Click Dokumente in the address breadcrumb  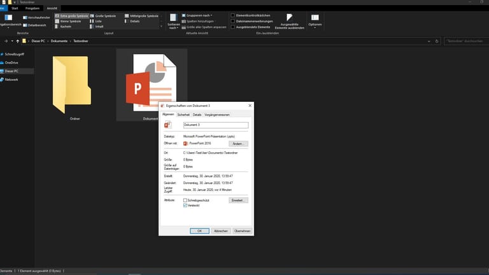point(59,41)
